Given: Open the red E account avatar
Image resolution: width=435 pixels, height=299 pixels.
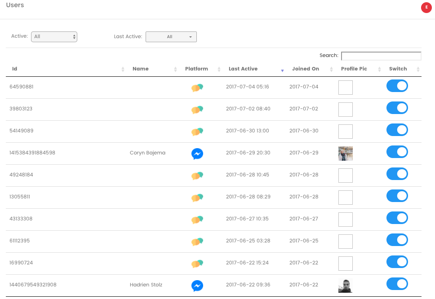Looking at the screenshot, I should [x=426, y=8].
